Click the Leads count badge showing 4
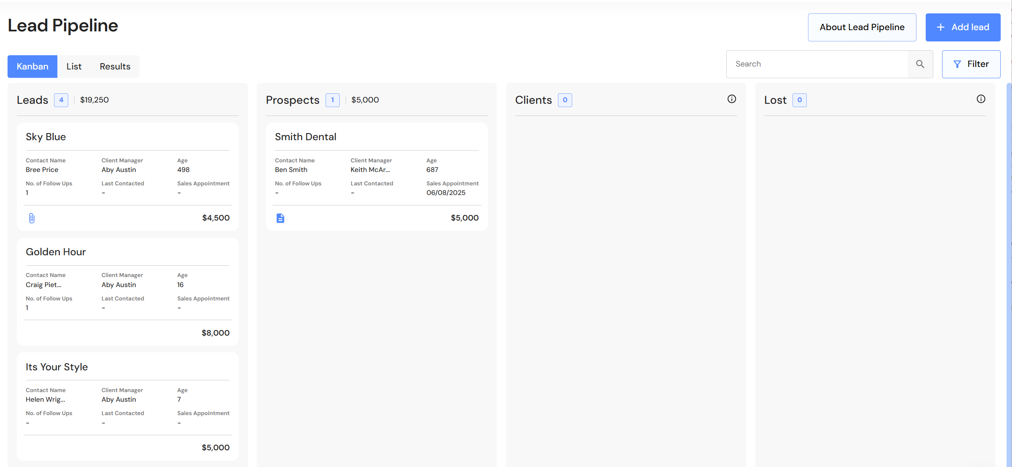This screenshot has height=467, width=1012. coord(61,100)
